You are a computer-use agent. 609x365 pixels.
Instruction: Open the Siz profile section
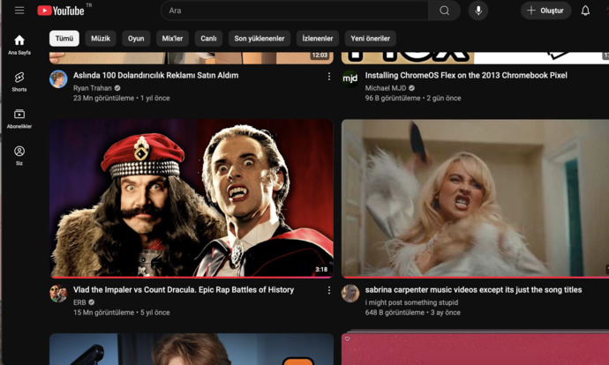(x=19, y=155)
